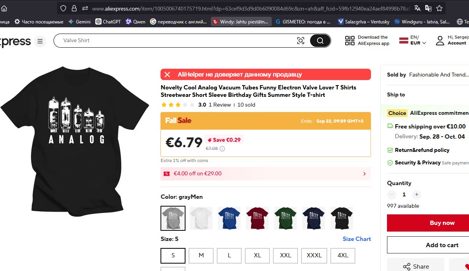
Task: Click the AliExpress app QR code icon
Action: tap(350, 41)
